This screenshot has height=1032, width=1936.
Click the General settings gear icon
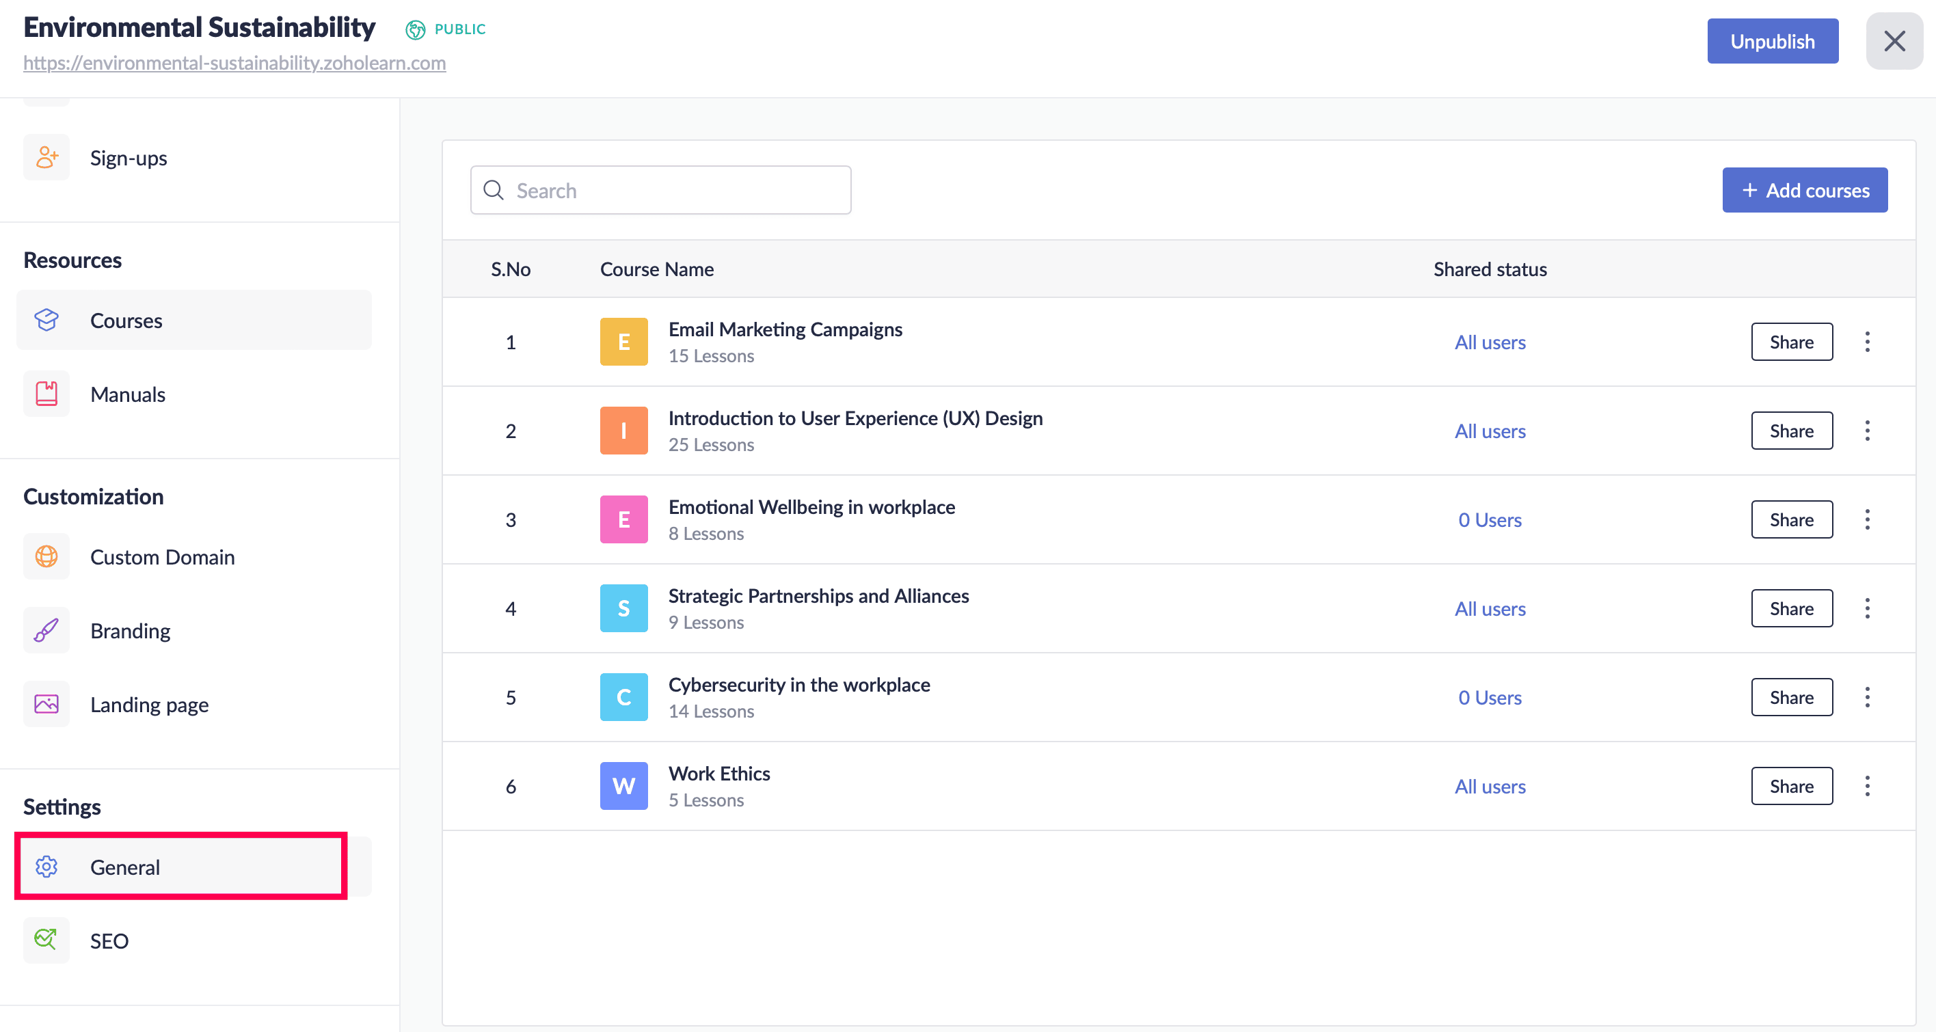tap(46, 867)
